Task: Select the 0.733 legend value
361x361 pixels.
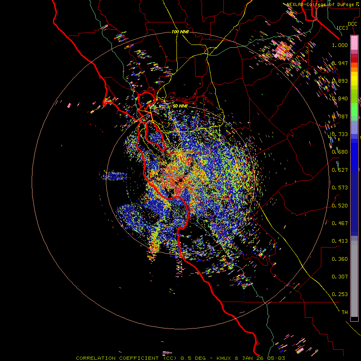Action: coord(340,134)
